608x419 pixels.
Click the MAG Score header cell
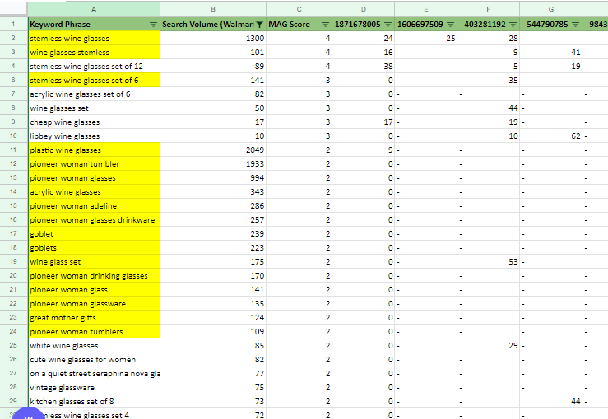click(299, 25)
